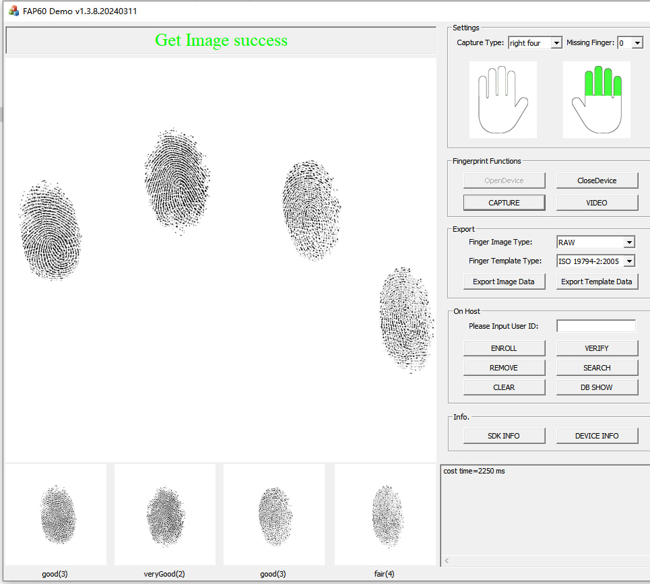Click the log panel scroll left arrow
The image size is (650, 584).
click(x=446, y=560)
